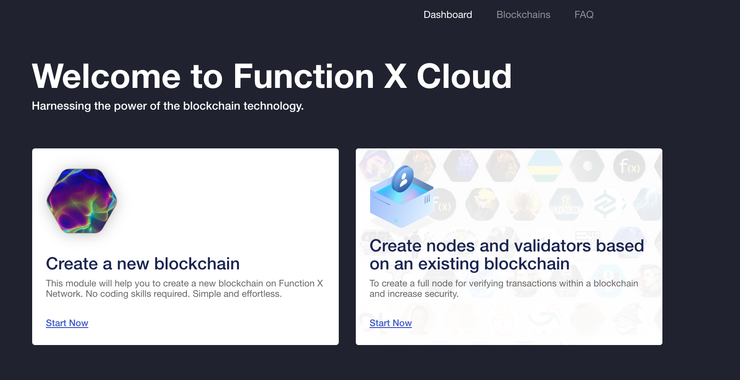Click the 'To create a full node' description
This screenshot has height=380, width=740.
click(504, 289)
